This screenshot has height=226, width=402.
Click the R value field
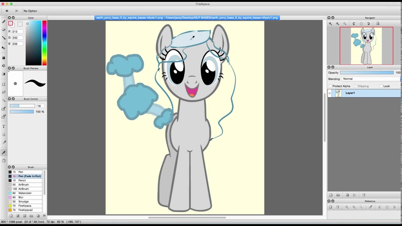(17, 31)
